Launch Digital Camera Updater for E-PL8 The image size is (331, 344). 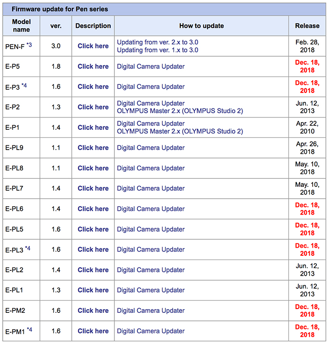(x=151, y=168)
